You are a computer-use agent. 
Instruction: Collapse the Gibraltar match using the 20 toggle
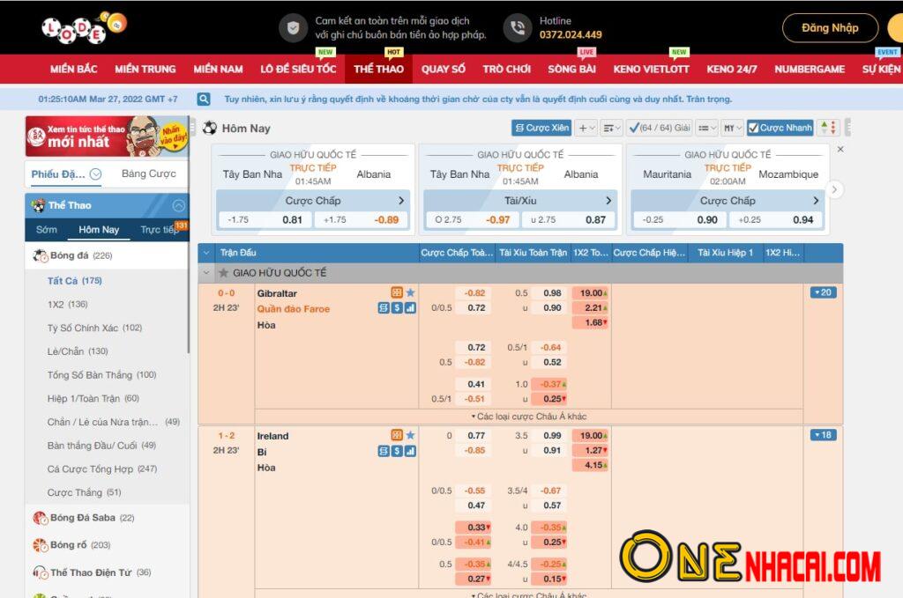[822, 292]
